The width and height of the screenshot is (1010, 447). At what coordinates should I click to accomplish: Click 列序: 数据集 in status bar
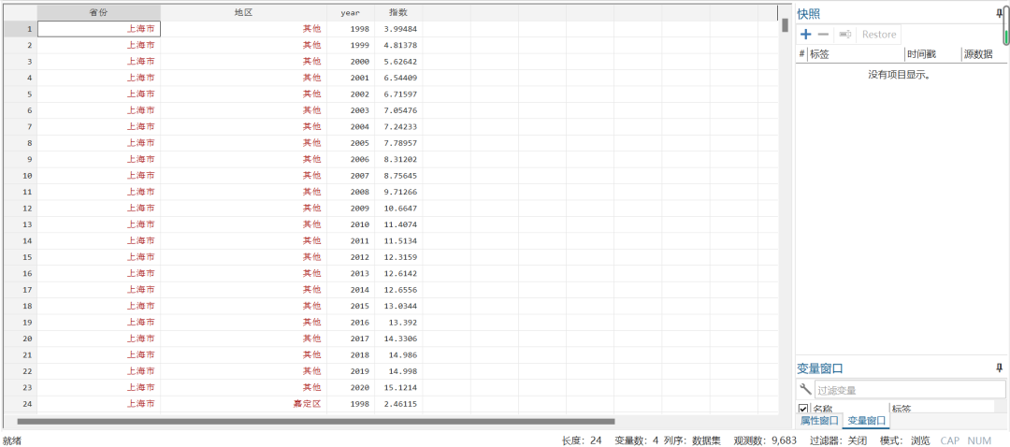[x=692, y=440]
